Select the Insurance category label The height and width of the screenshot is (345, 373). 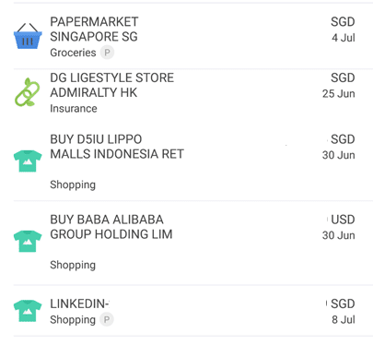74,109
